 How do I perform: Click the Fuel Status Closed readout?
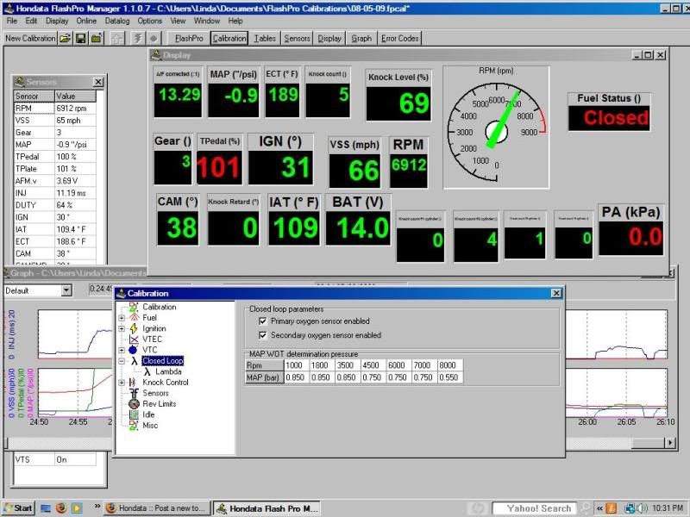tap(609, 118)
